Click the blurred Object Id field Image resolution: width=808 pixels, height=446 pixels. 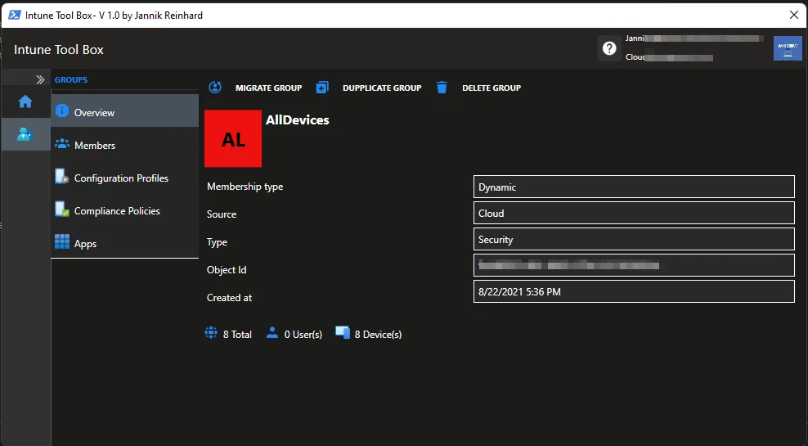click(634, 265)
